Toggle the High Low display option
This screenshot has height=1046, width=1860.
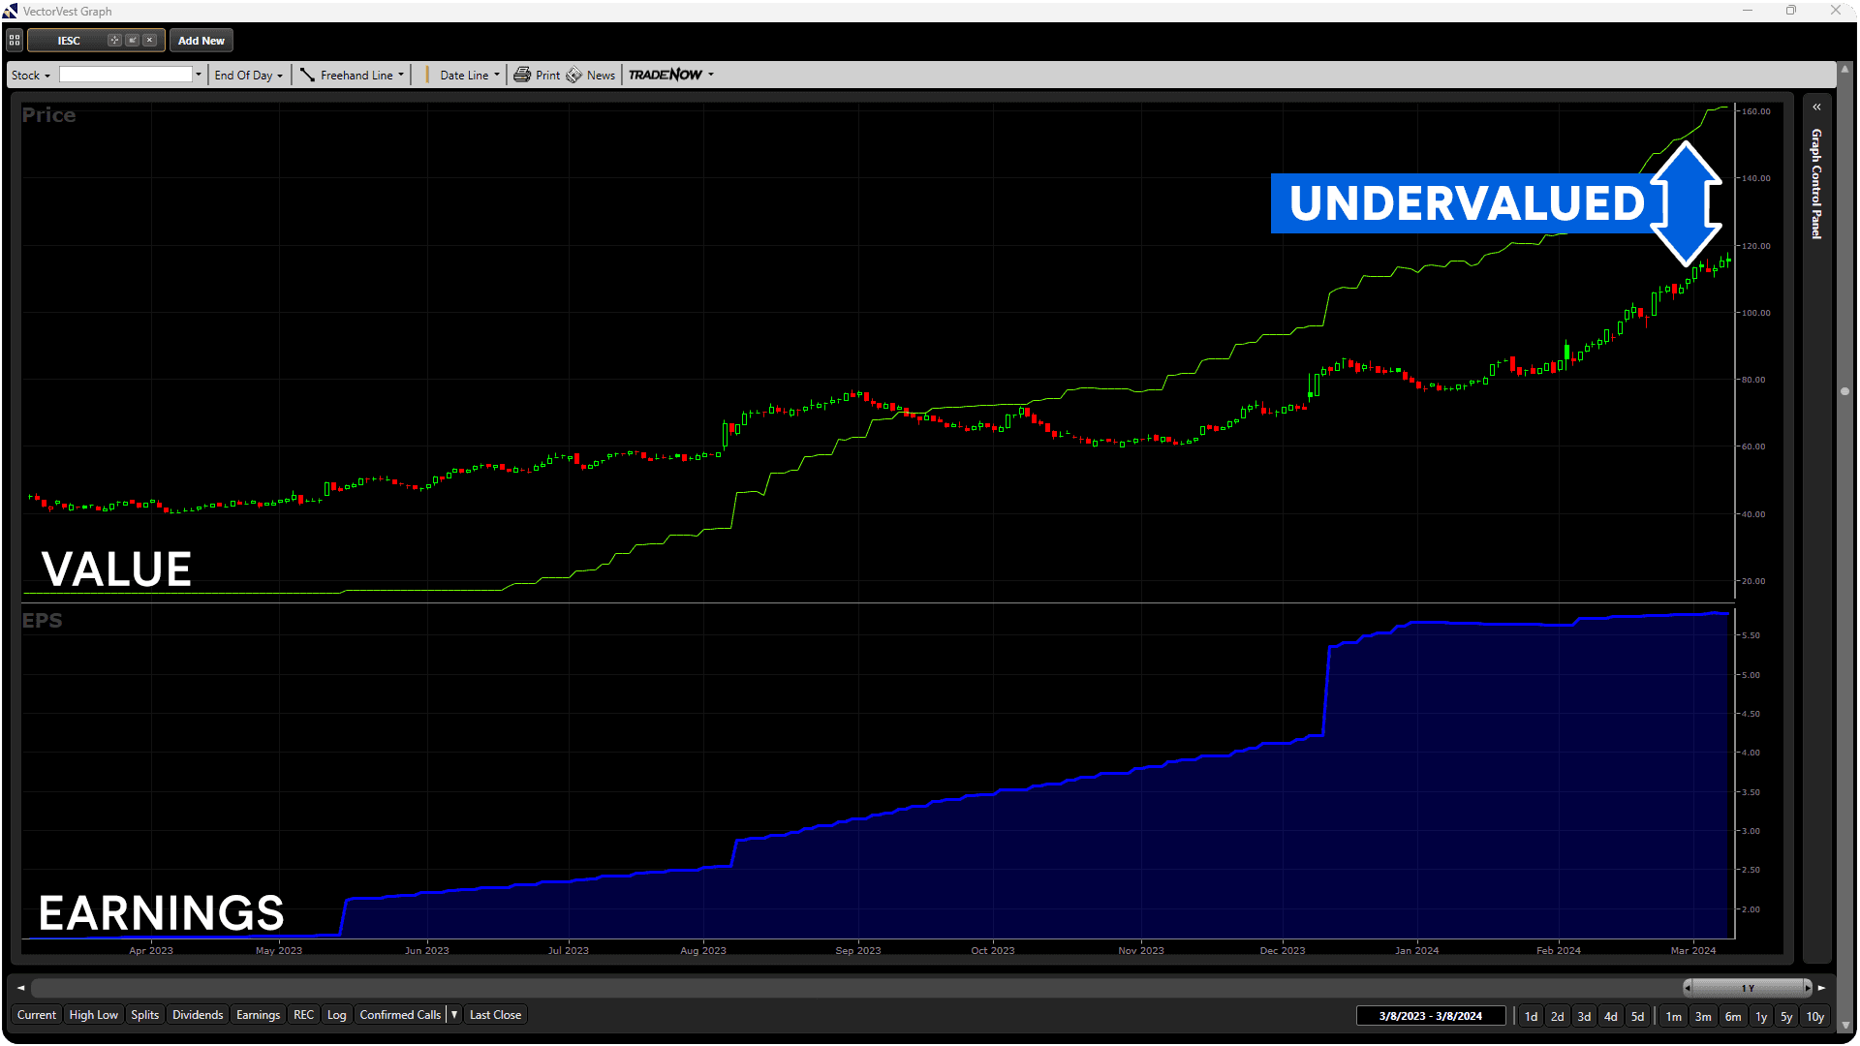point(93,1015)
